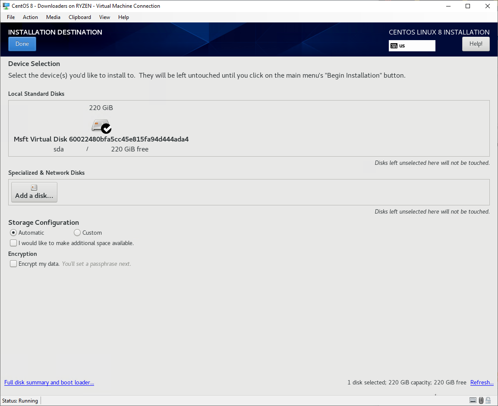Click the Specialized & Network Disks label
Image resolution: width=498 pixels, height=406 pixels.
tap(46, 173)
